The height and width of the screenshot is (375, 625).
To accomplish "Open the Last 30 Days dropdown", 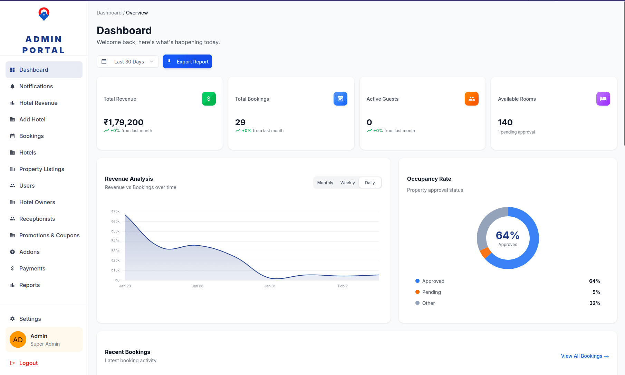I will coord(128,61).
